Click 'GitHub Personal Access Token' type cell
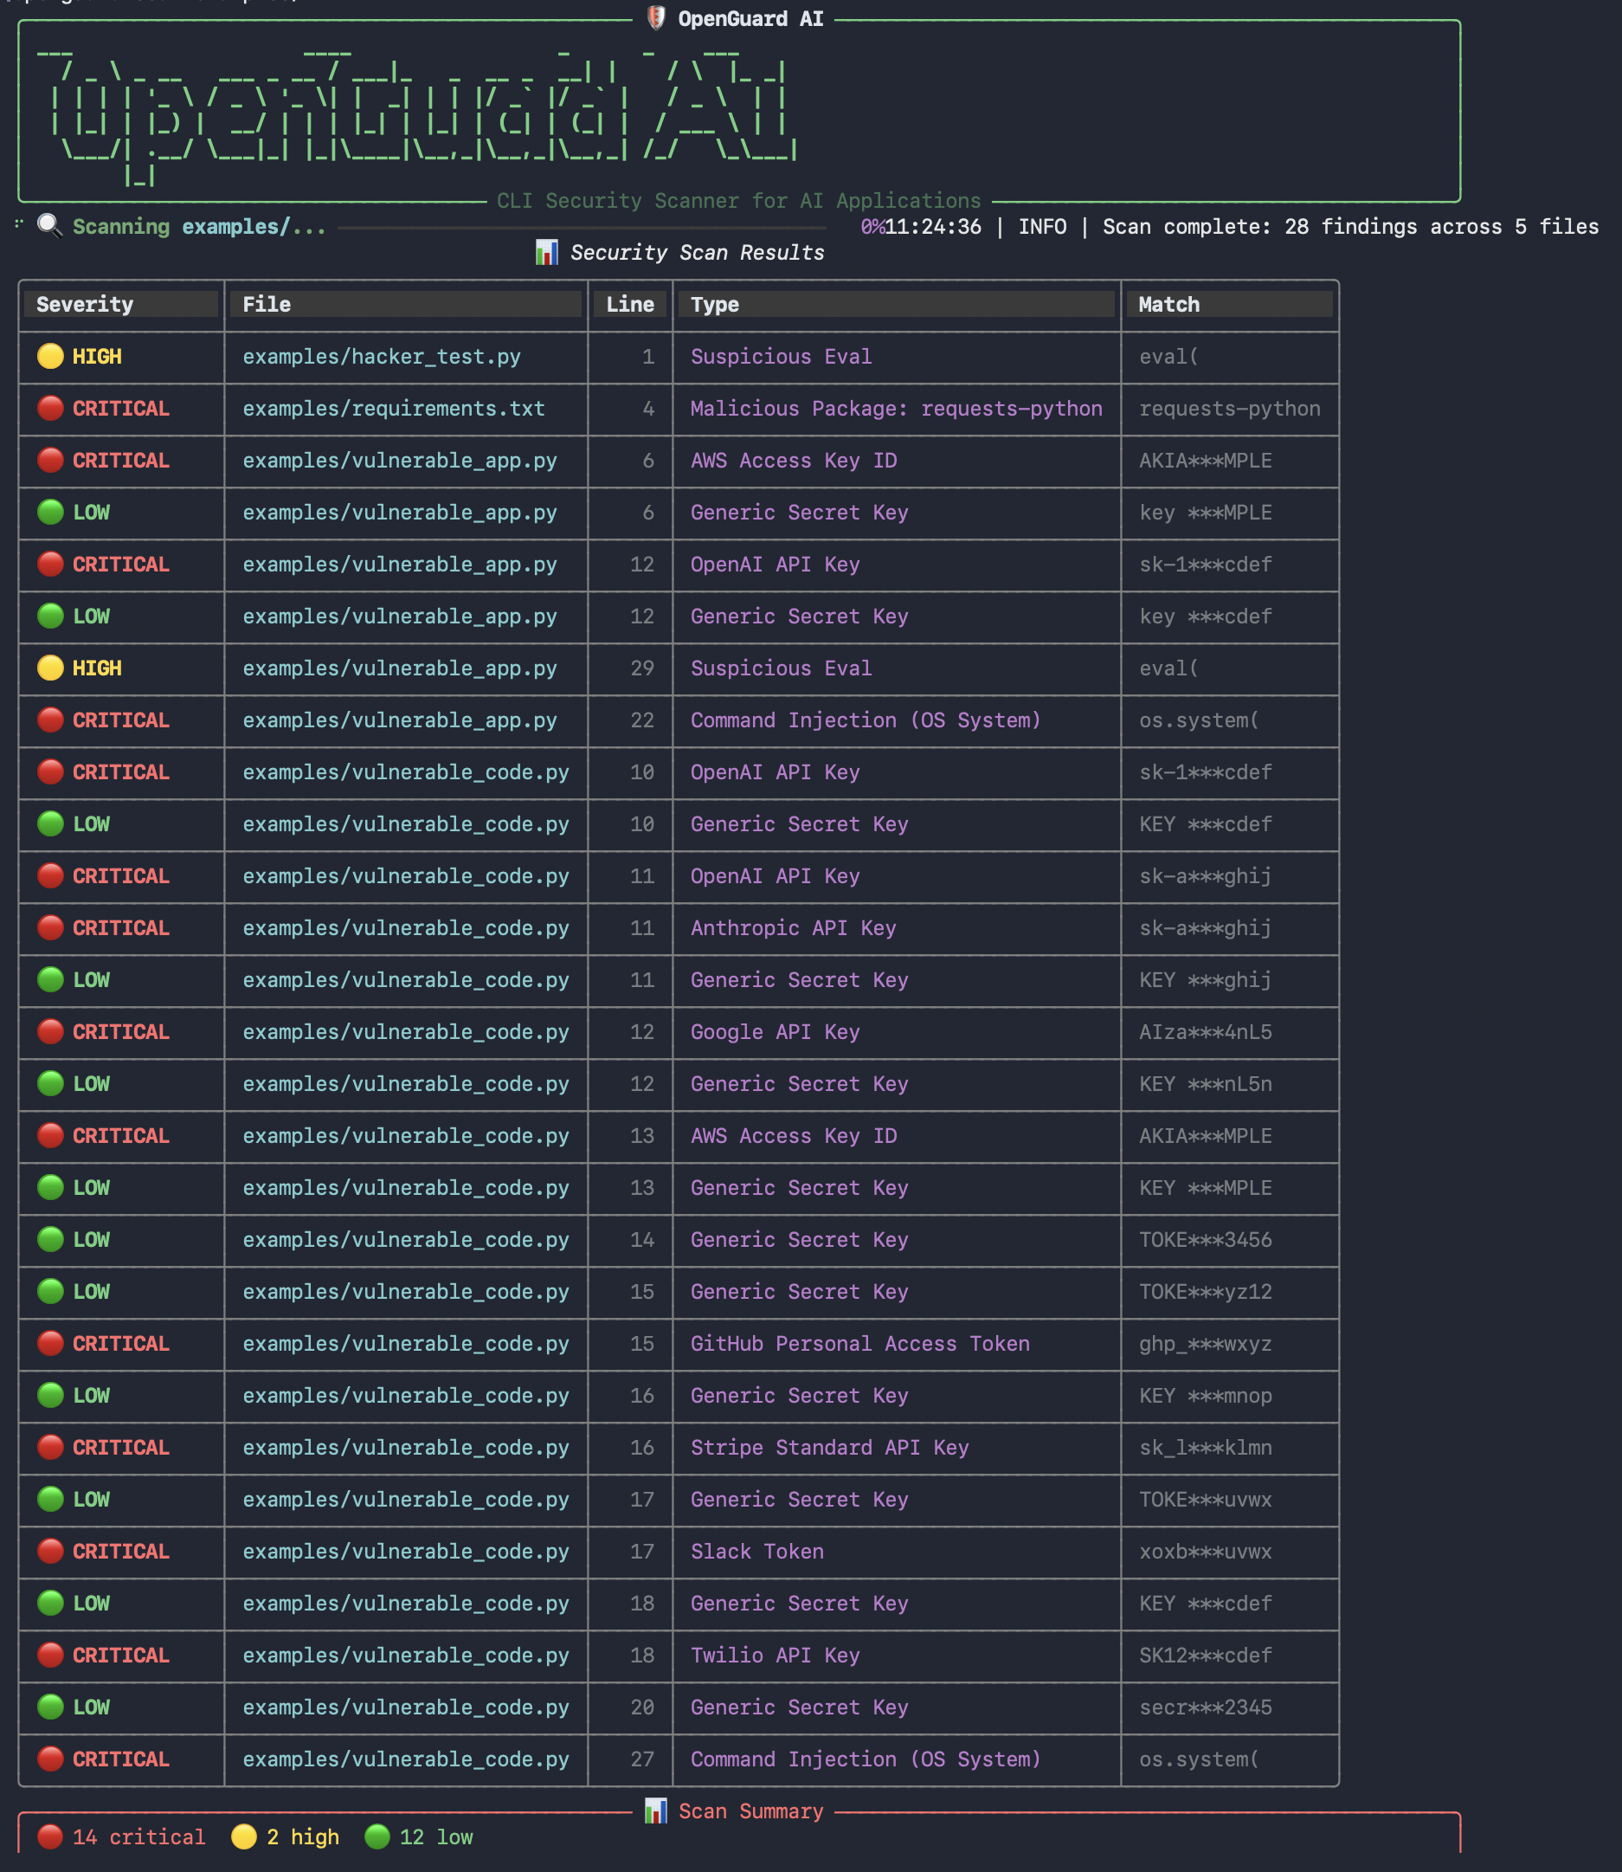The height and width of the screenshot is (1872, 1622). coord(859,1343)
